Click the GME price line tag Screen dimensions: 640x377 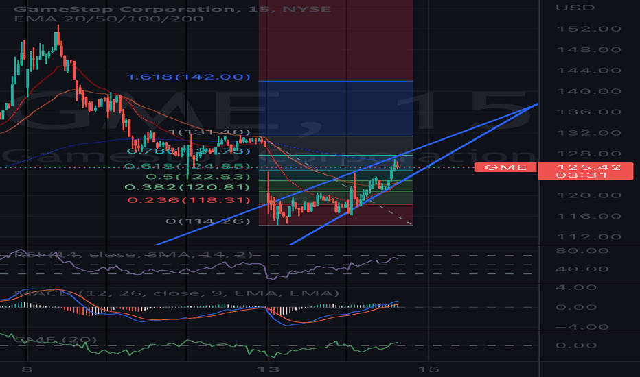pos(505,167)
